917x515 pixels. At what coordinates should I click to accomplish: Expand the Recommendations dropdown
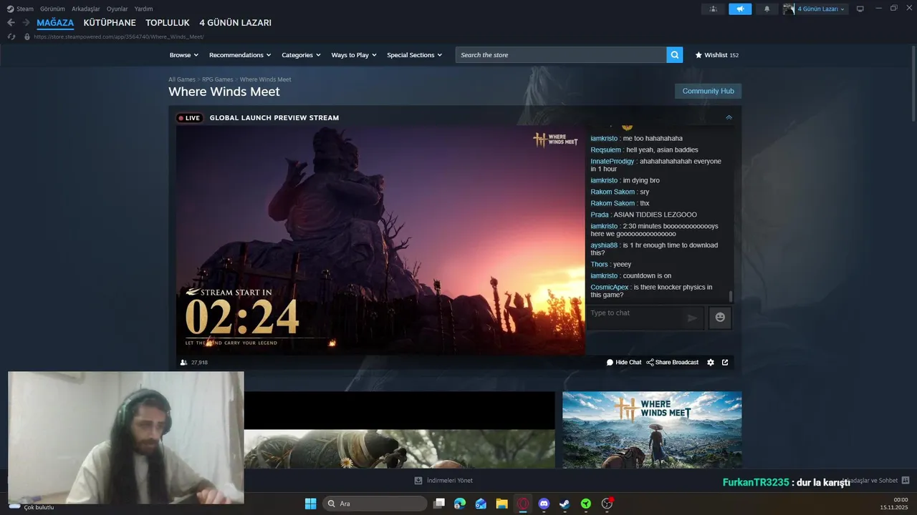pos(240,55)
